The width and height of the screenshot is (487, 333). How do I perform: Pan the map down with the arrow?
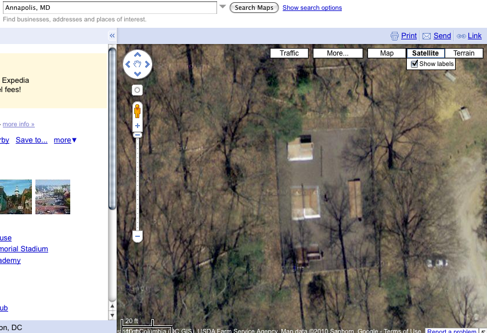[138, 74]
